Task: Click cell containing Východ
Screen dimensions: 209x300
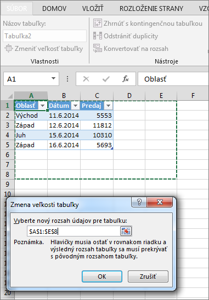Action: point(31,116)
